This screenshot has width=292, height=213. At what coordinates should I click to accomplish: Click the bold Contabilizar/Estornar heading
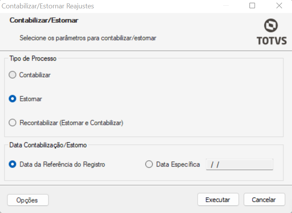click(44, 20)
